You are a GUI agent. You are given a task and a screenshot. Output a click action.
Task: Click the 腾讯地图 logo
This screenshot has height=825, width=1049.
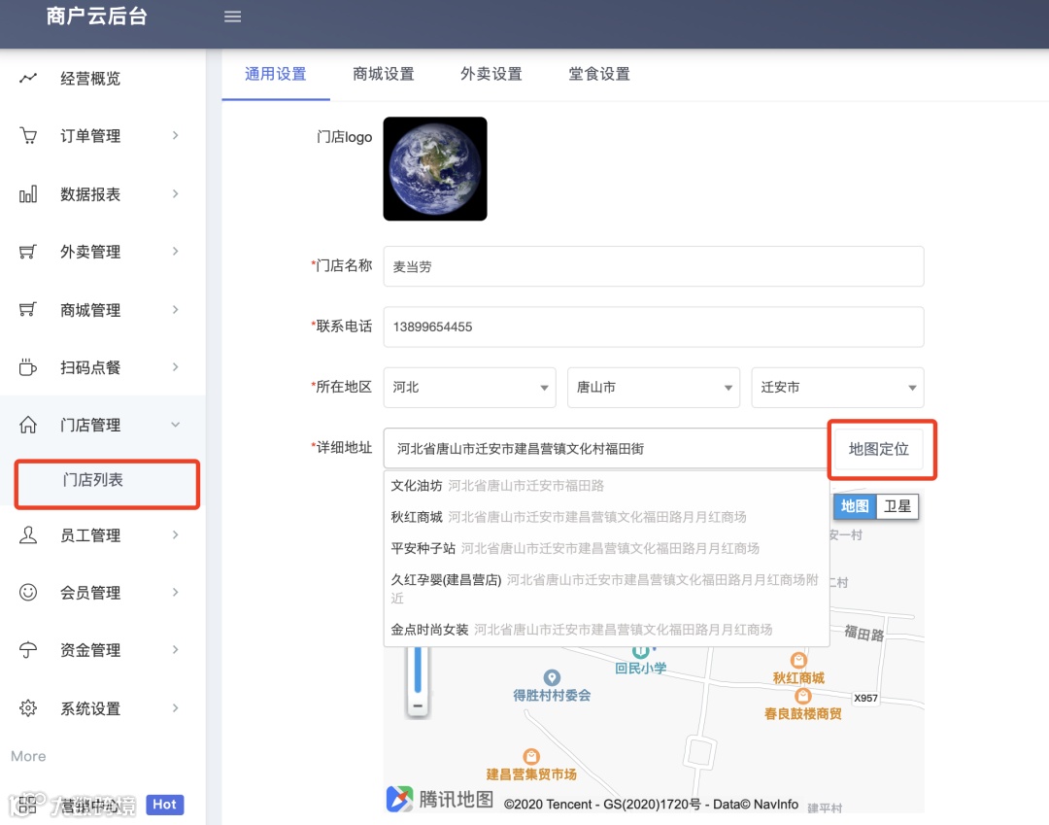tap(440, 799)
